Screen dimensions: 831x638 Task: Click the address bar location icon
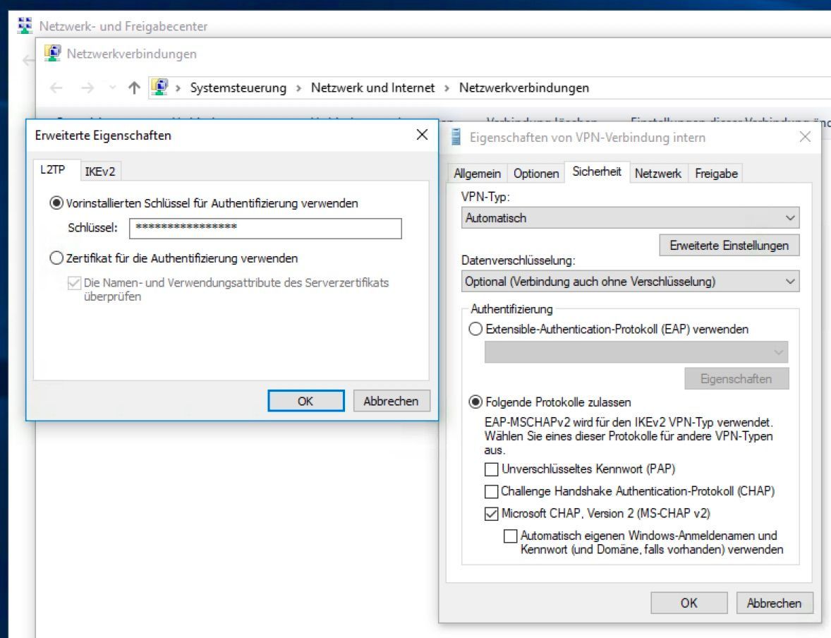(x=159, y=88)
